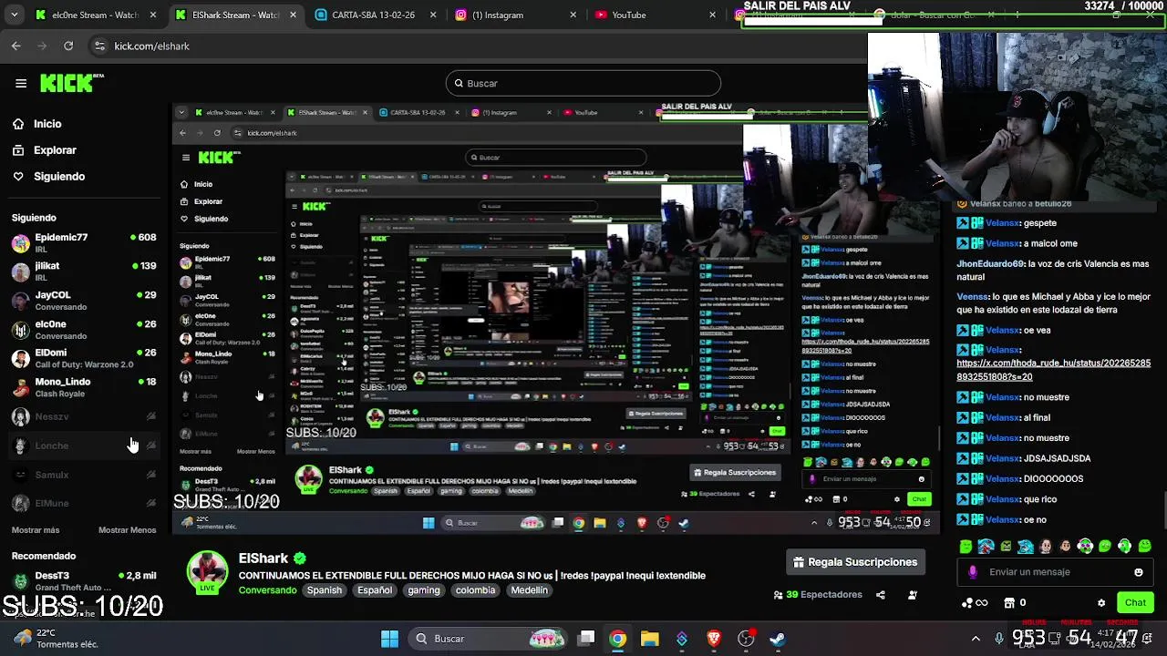Switch to the (1) Instagram tab

click(515, 15)
